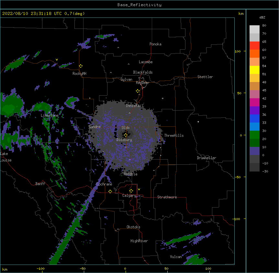279x273 pixels.
Task: Select the Cochrane label
Action: pos(104,184)
